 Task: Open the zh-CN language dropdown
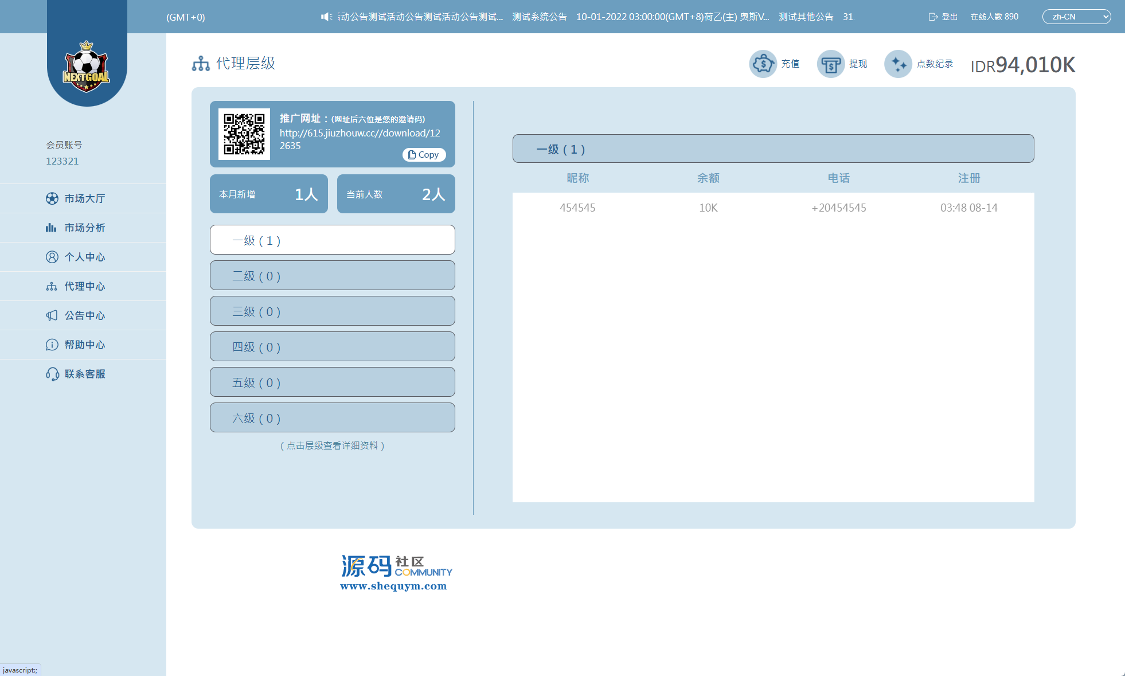1076,17
